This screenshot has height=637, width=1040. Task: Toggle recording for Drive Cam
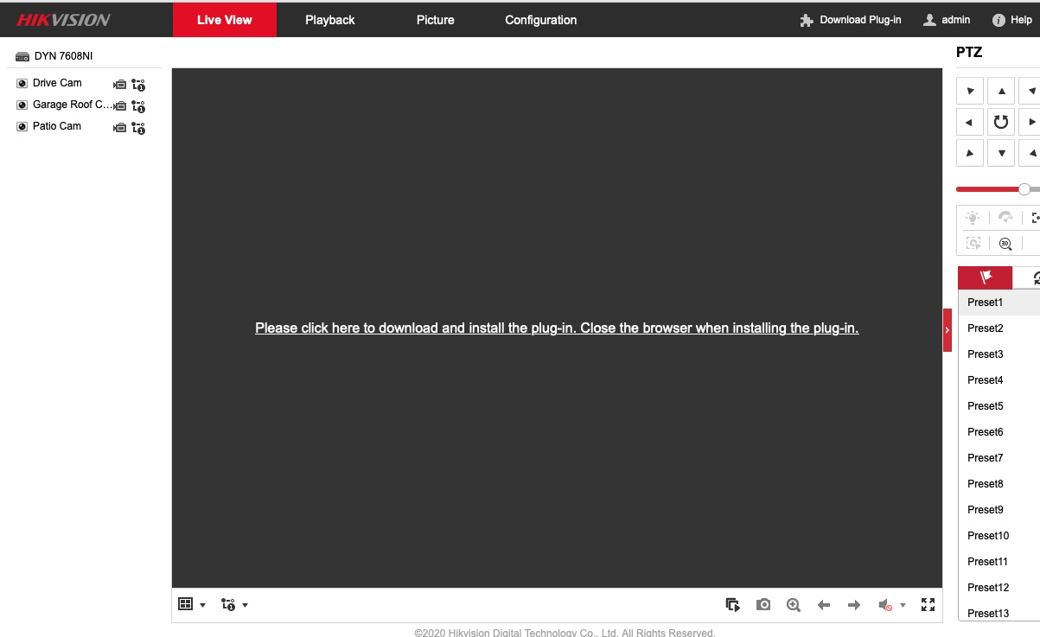coord(120,85)
